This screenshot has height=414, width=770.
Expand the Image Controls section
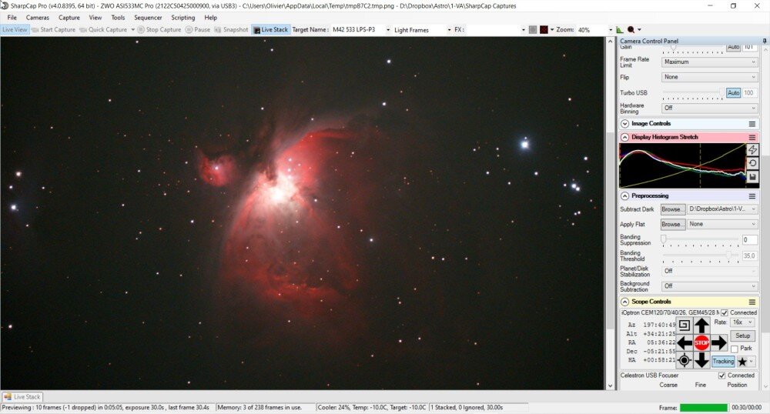point(624,124)
